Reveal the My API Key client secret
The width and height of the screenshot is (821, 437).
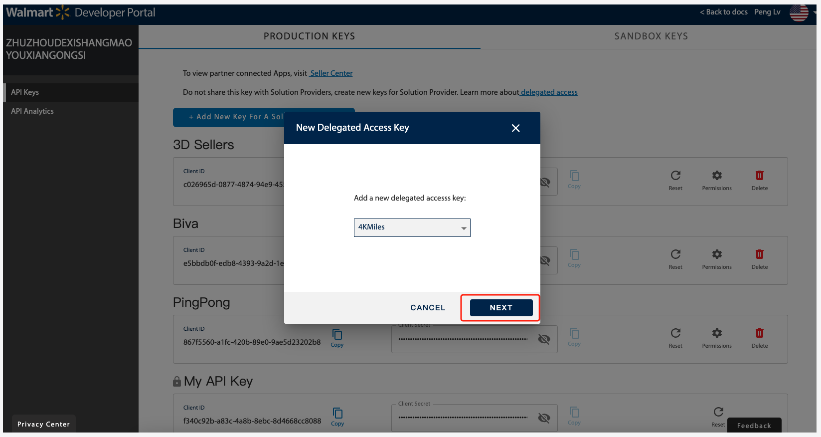544,418
